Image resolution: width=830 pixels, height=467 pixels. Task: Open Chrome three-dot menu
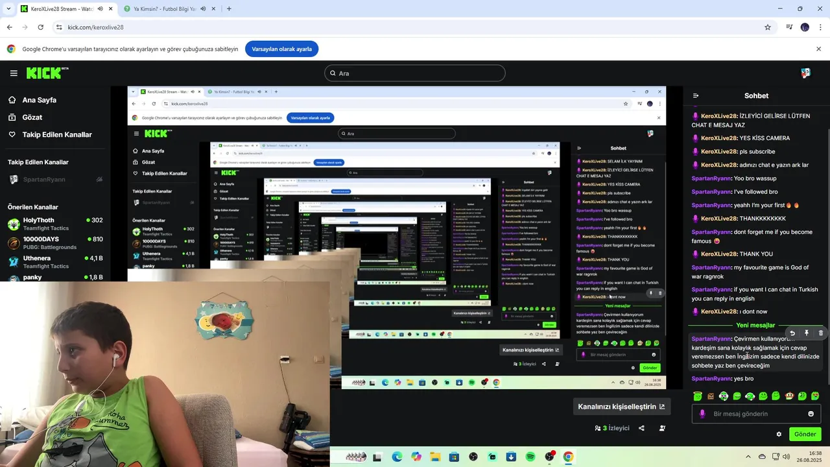[821, 27]
